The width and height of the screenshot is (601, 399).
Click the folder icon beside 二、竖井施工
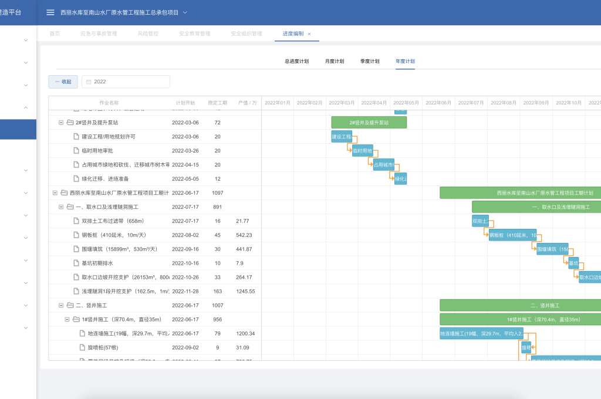click(70, 306)
